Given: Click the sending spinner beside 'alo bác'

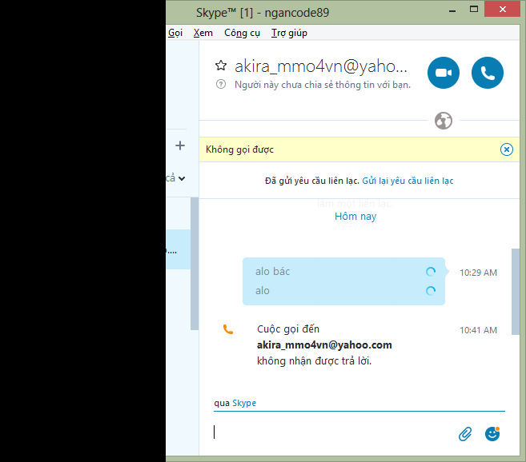Looking at the screenshot, I should click(431, 272).
